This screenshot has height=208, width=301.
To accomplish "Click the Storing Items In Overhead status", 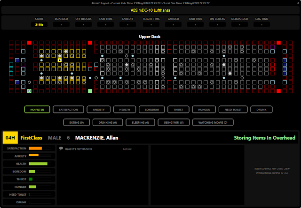I will (x=264, y=138).
